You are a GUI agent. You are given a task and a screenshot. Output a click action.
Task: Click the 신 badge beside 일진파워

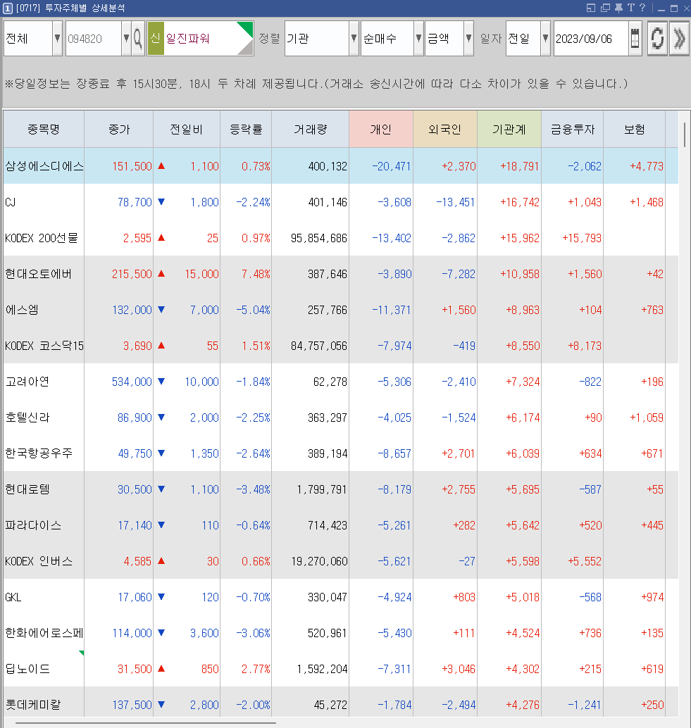tap(156, 38)
